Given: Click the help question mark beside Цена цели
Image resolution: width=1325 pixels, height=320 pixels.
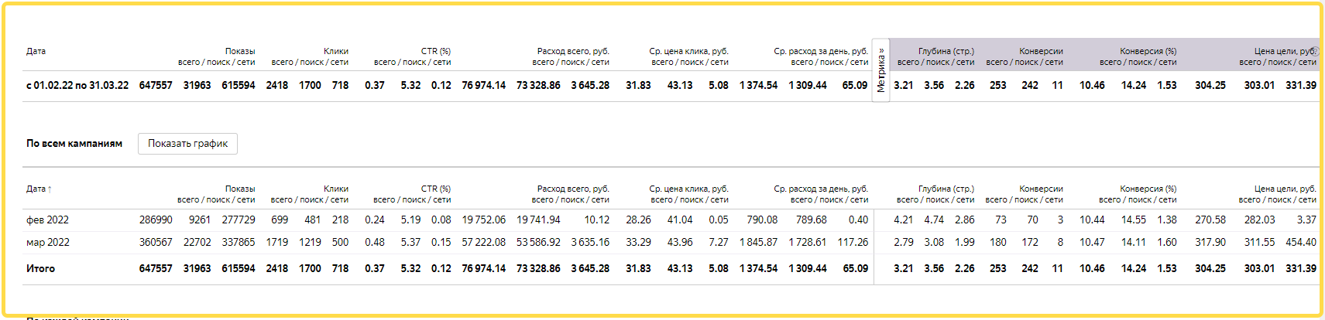Looking at the screenshot, I should (x=1313, y=51).
